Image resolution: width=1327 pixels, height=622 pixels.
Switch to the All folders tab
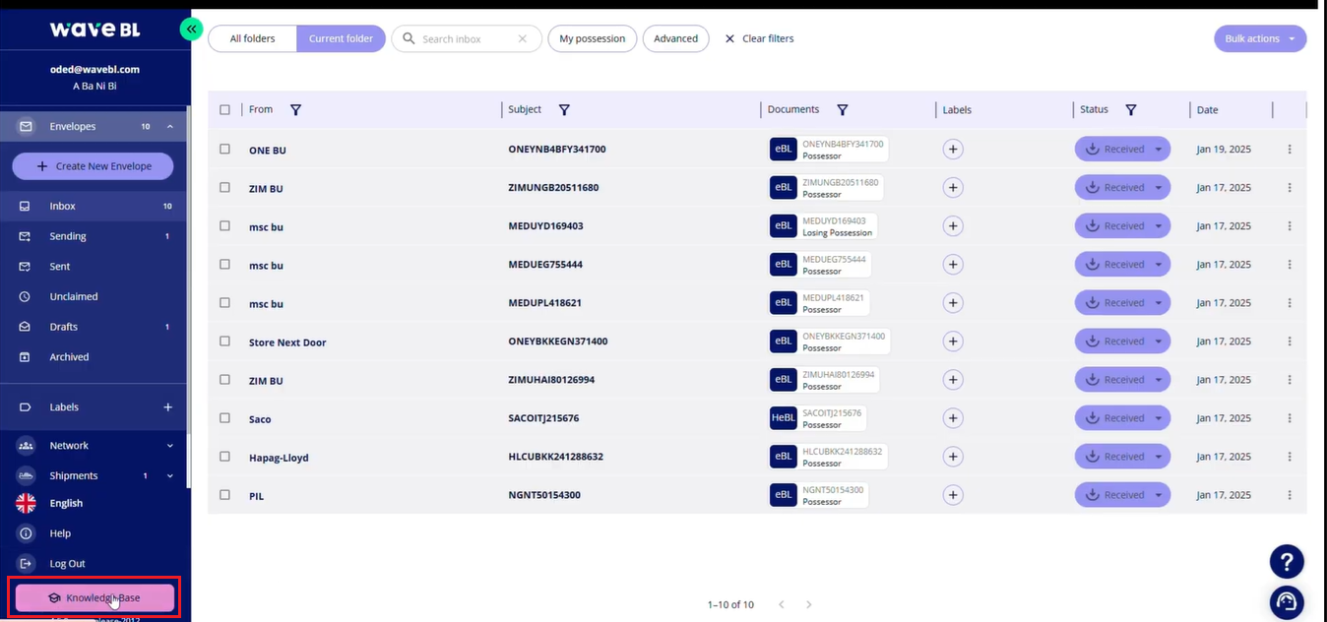252,38
